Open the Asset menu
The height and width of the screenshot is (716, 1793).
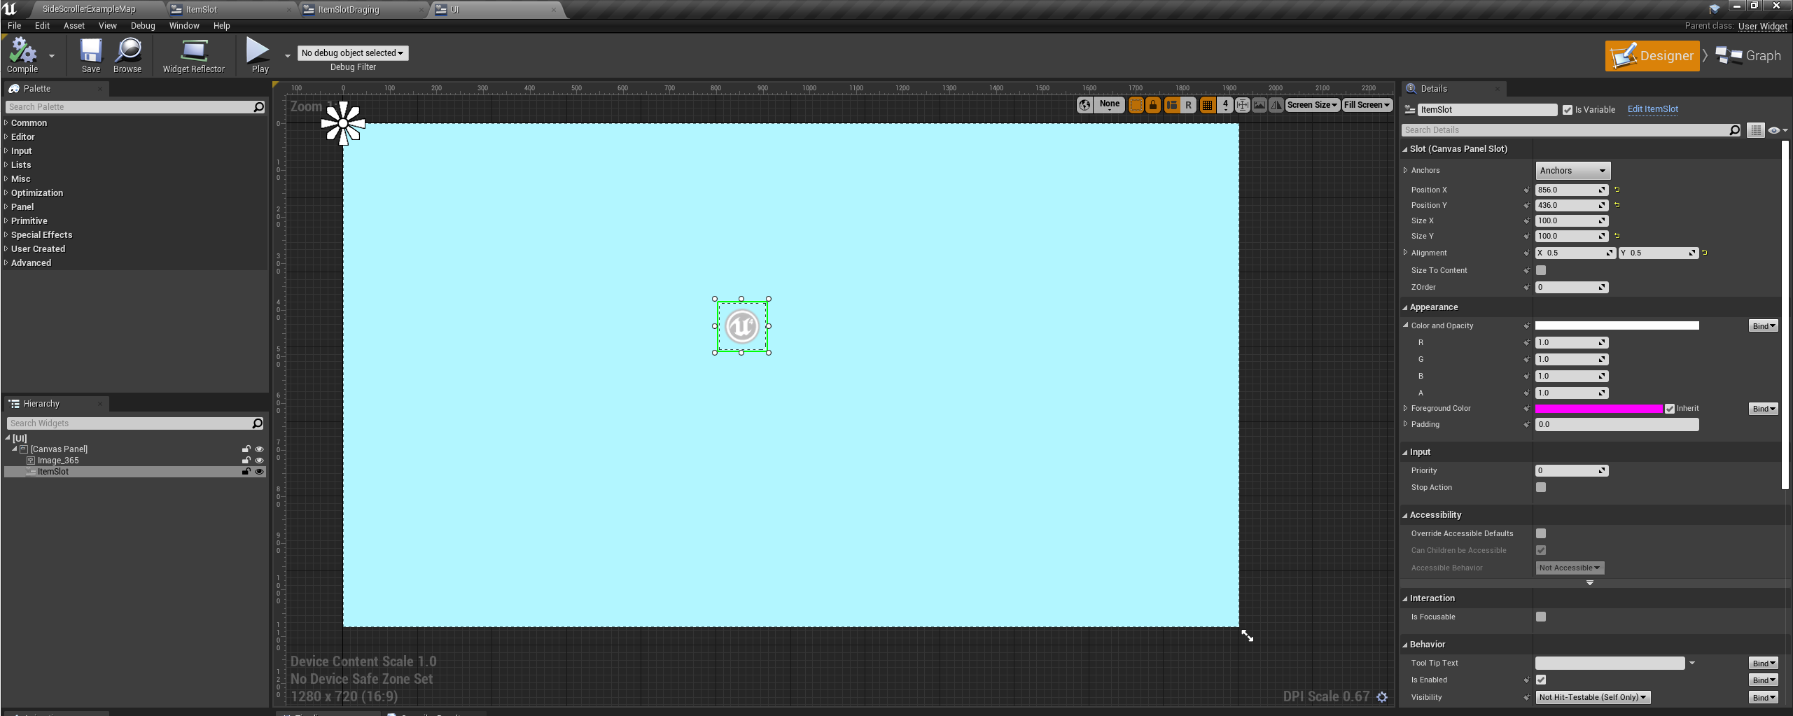point(74,26)
